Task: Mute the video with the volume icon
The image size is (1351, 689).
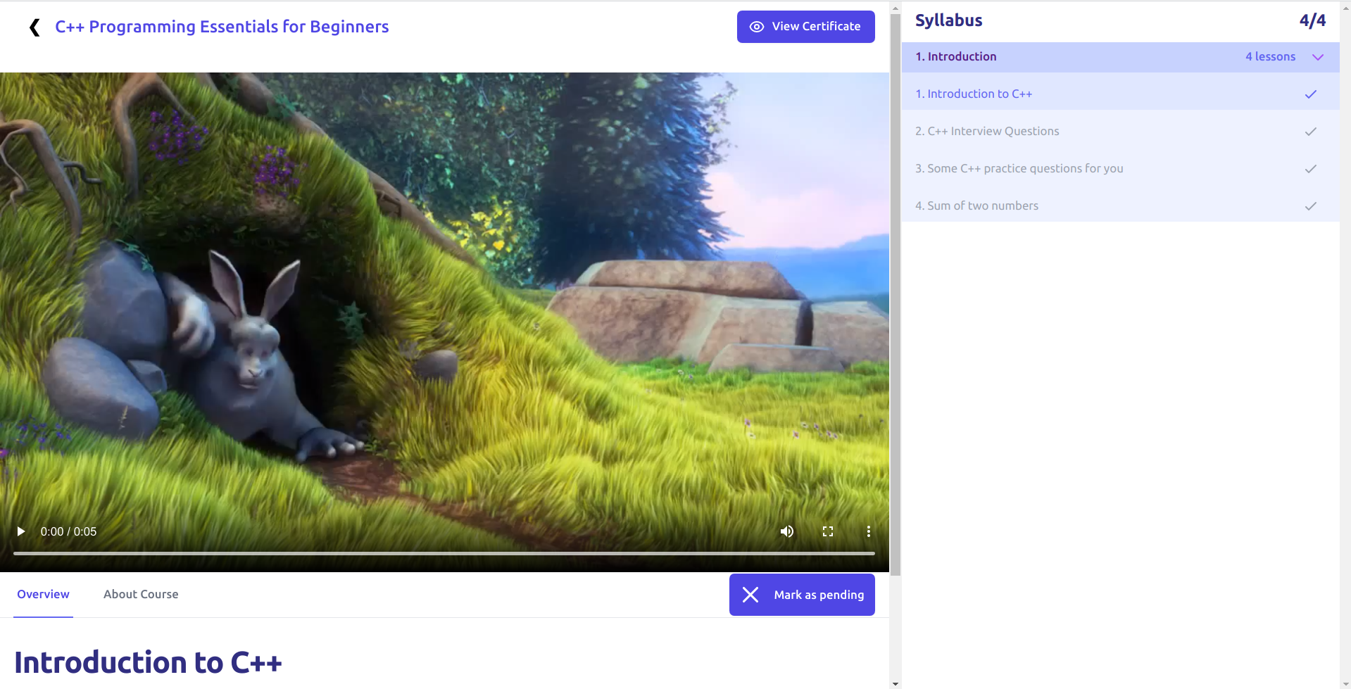Action: pyautogui.click(x=787, y=531)
